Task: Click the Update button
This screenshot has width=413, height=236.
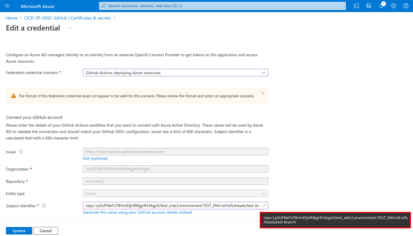Action: [x=19, y=231]
